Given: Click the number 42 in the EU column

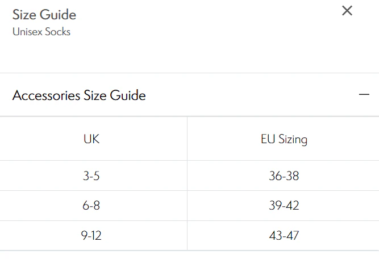Looking at the screenshot, I should click(293, 206).
